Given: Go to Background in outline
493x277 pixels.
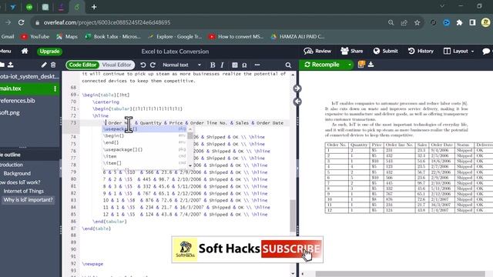Looking at the screenshot, I should point(17,173).
